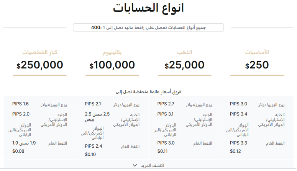Click the $0.10 value in platinum column

[90, 155]
